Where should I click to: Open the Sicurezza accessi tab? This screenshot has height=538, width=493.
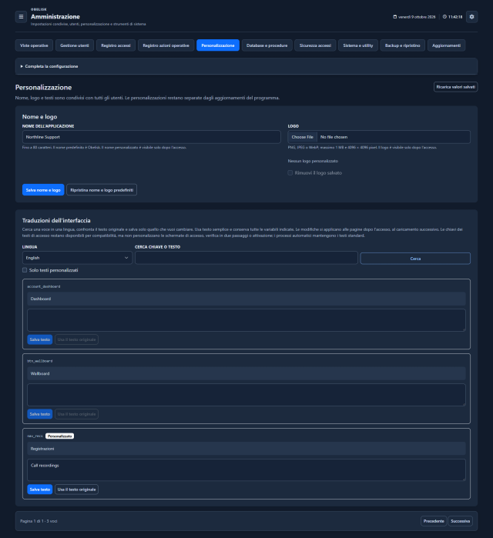(315, 45)
